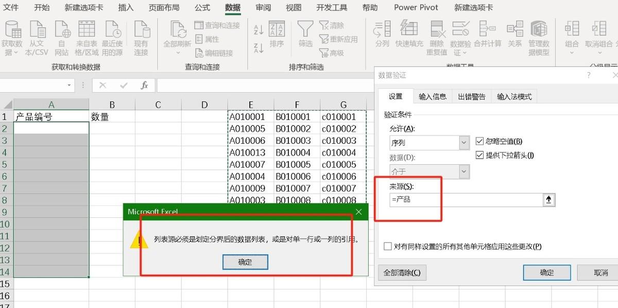Click 确定 in the 数据验证 dialog

[547, 272]
